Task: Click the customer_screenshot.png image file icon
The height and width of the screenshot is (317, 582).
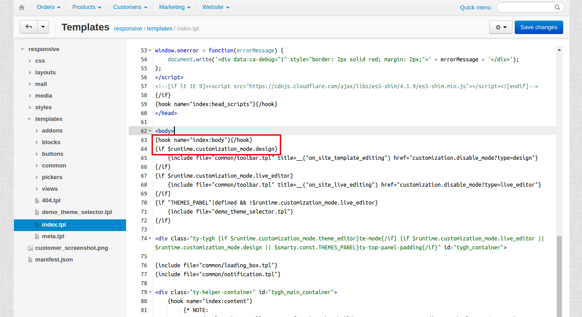Action: pyautogui.click(x=30, y=248)
